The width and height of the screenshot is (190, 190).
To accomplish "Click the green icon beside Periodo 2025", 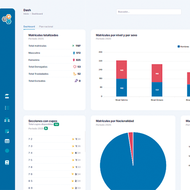I will click(x=46, y=128).
